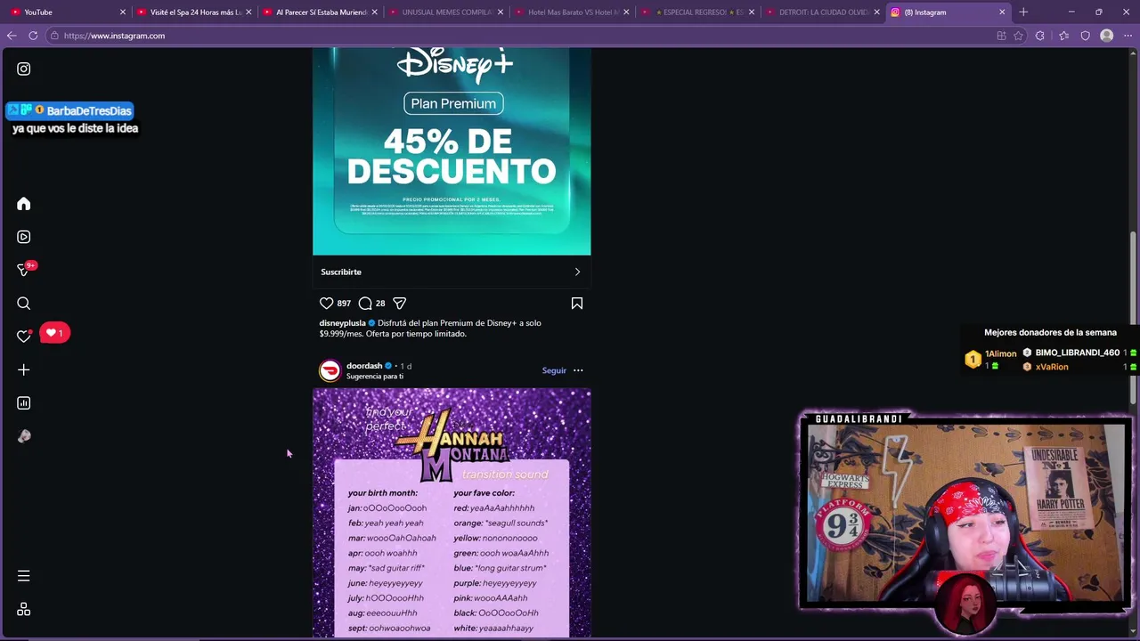Screen dimensions: 1140x641
Task: Reload the page with refresh icon
Action: point(33,36)
